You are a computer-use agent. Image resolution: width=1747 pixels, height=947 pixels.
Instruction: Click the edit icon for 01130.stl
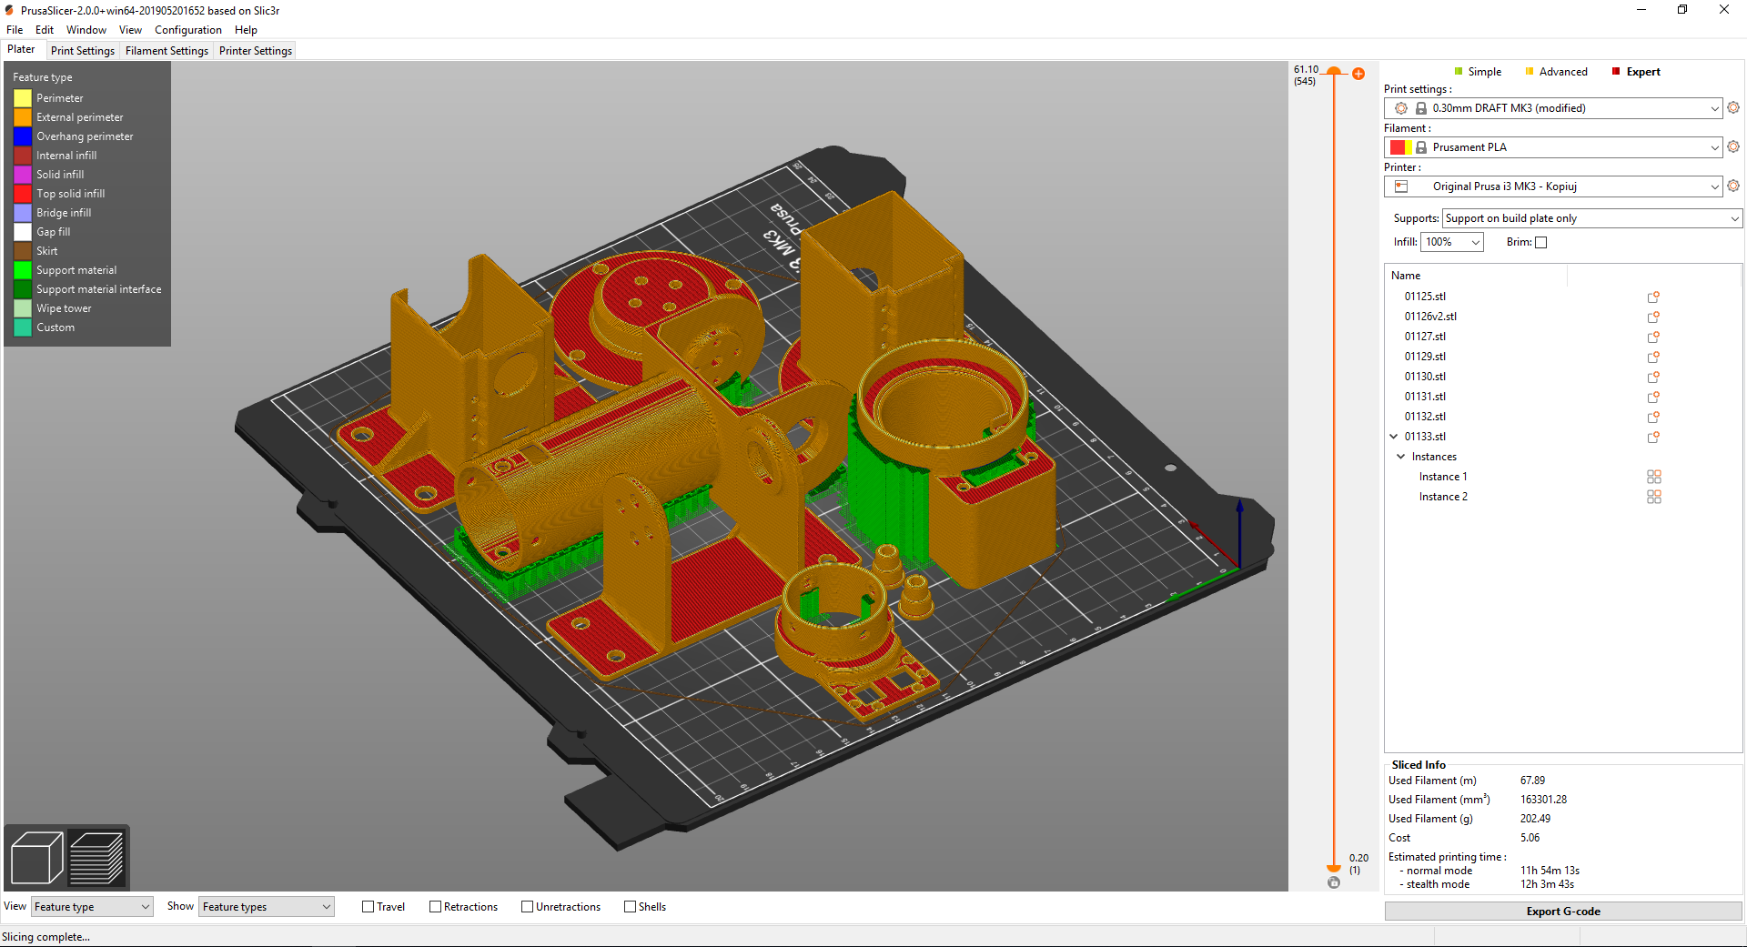tap(1653, 378)
